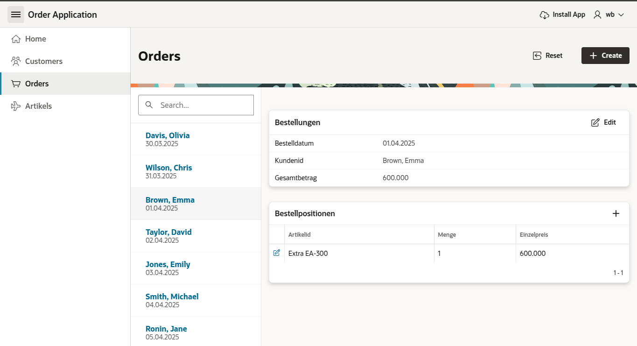Screen dimensions: 637x346
Task: Click the Orders shopping cart icon
Action: [15, 84]
